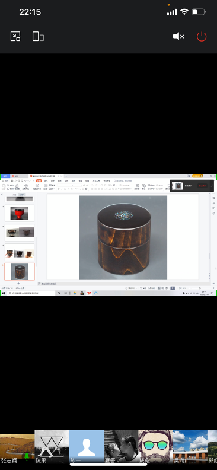The image size is (217, 470).
Task: Click the Windows Start button
Action: click(4, 293)
